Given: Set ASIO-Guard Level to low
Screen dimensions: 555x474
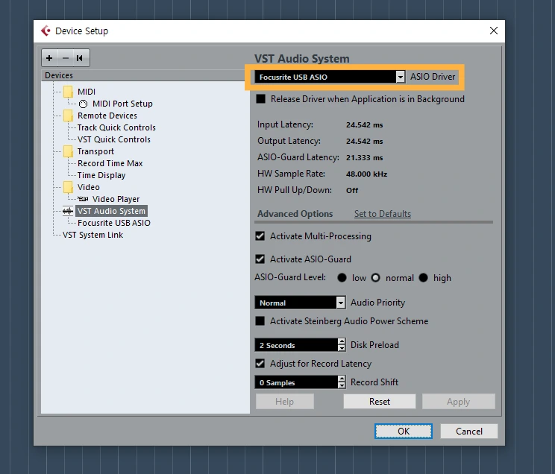Looking at the screenshot, I should pos(342,278).
